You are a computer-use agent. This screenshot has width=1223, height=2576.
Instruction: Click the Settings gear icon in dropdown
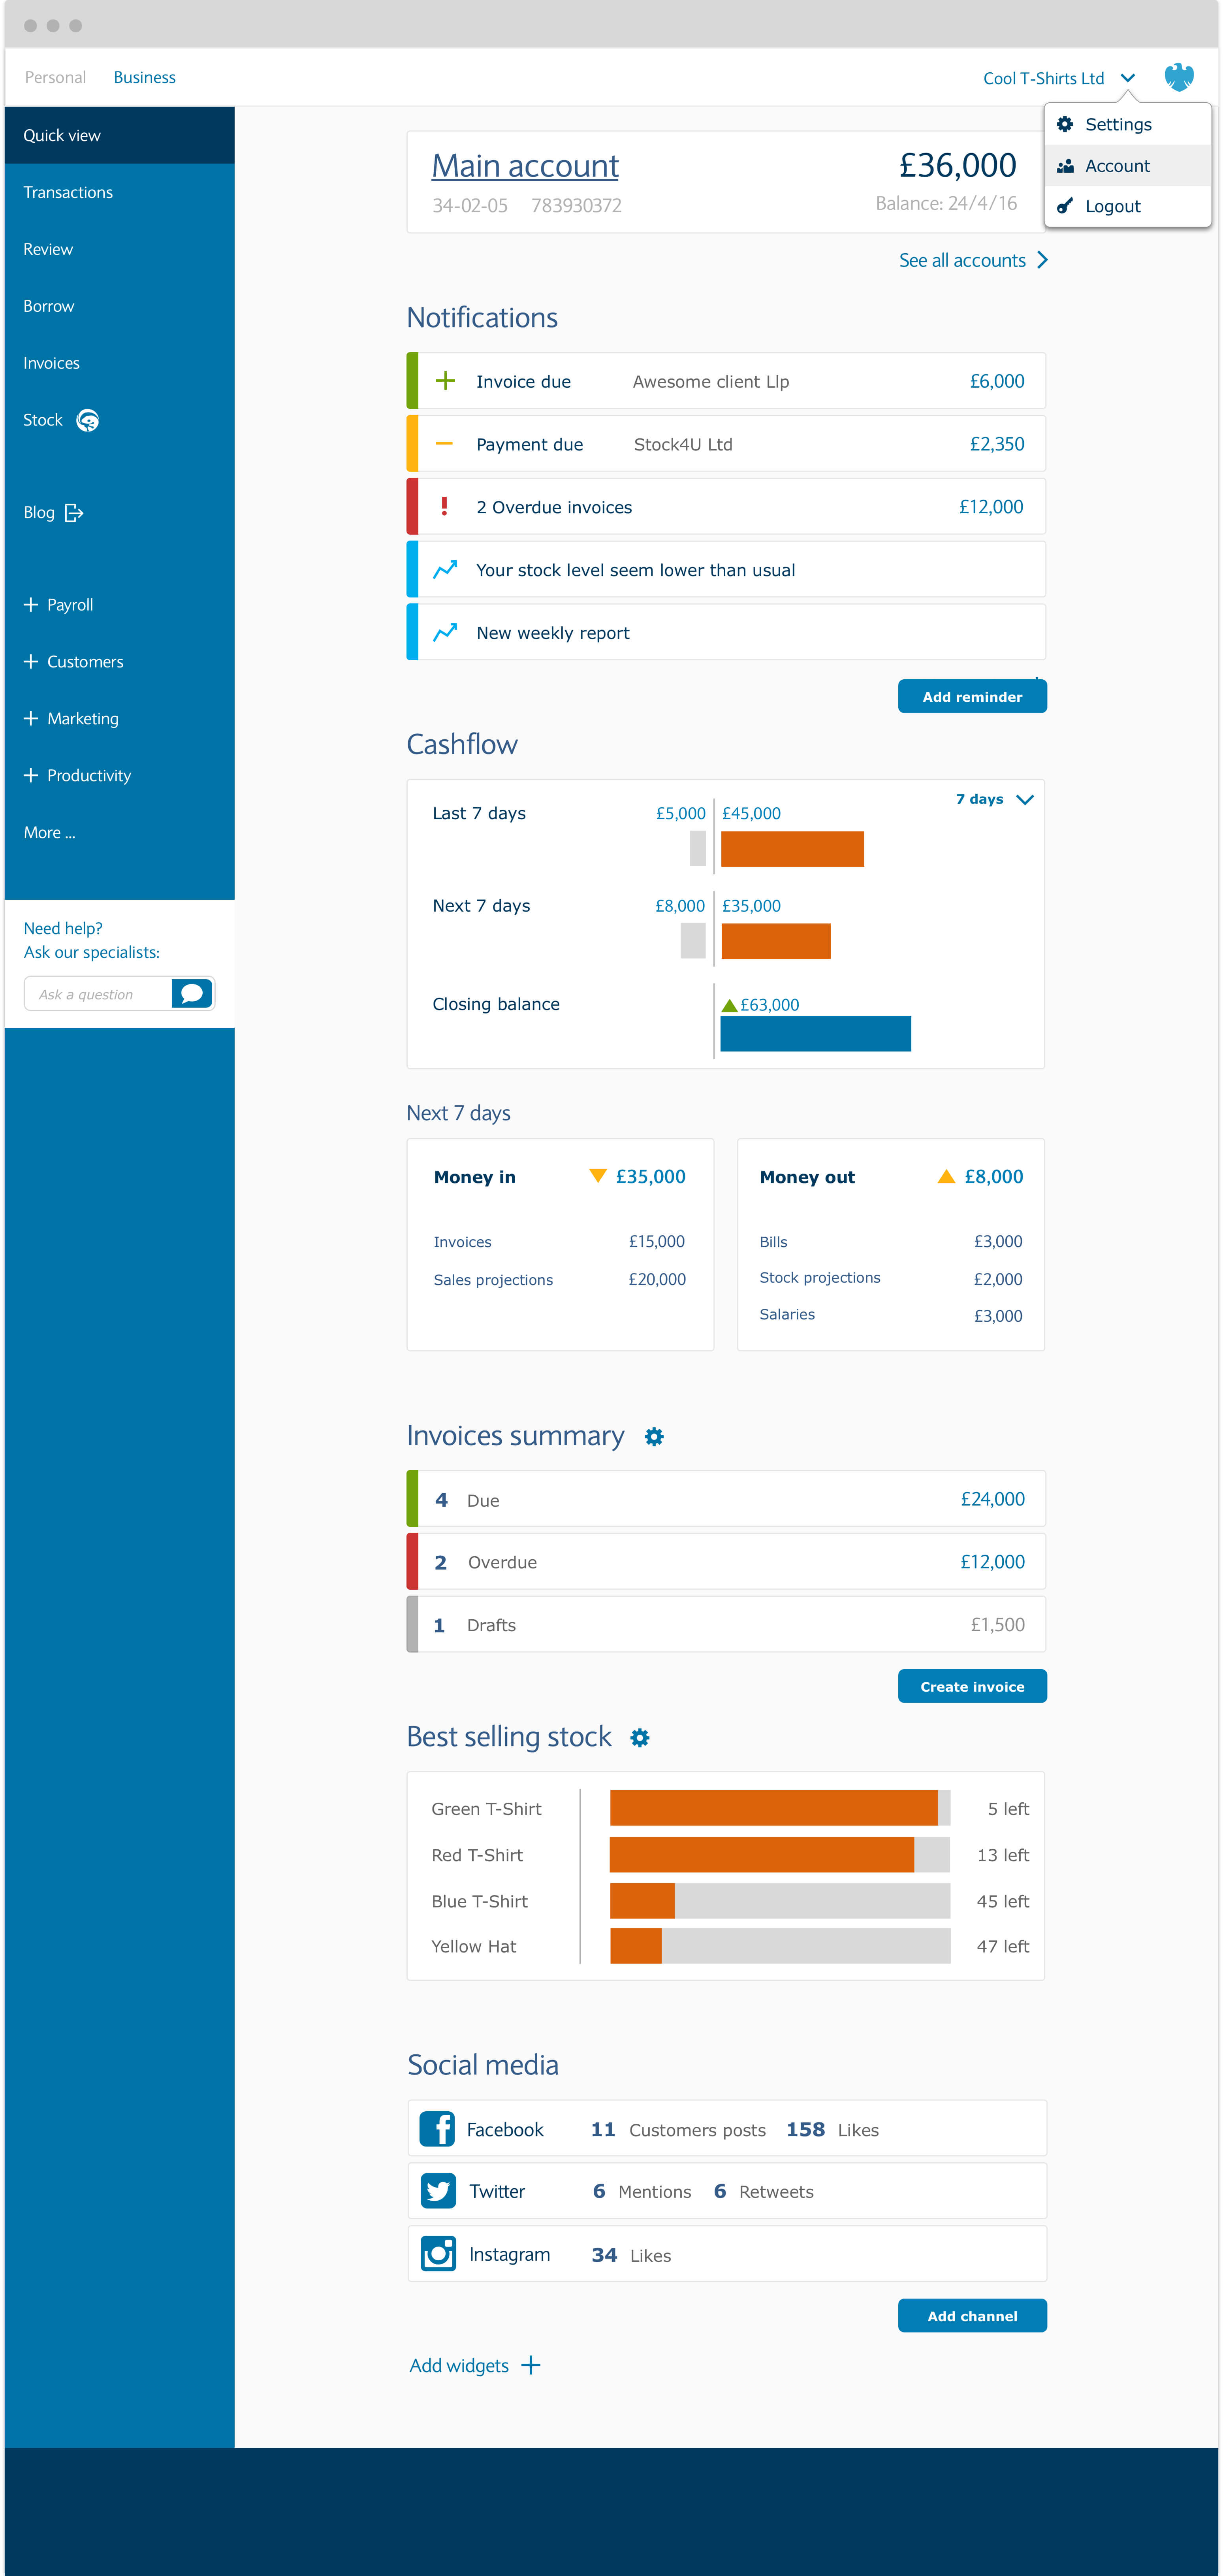(1065, 124)
